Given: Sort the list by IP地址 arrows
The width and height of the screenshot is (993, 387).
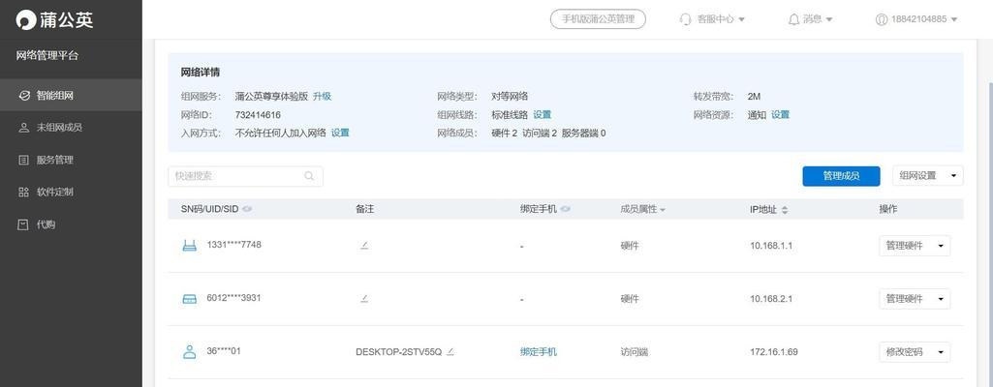Looking at the screenshot, I should click(785, 210).
